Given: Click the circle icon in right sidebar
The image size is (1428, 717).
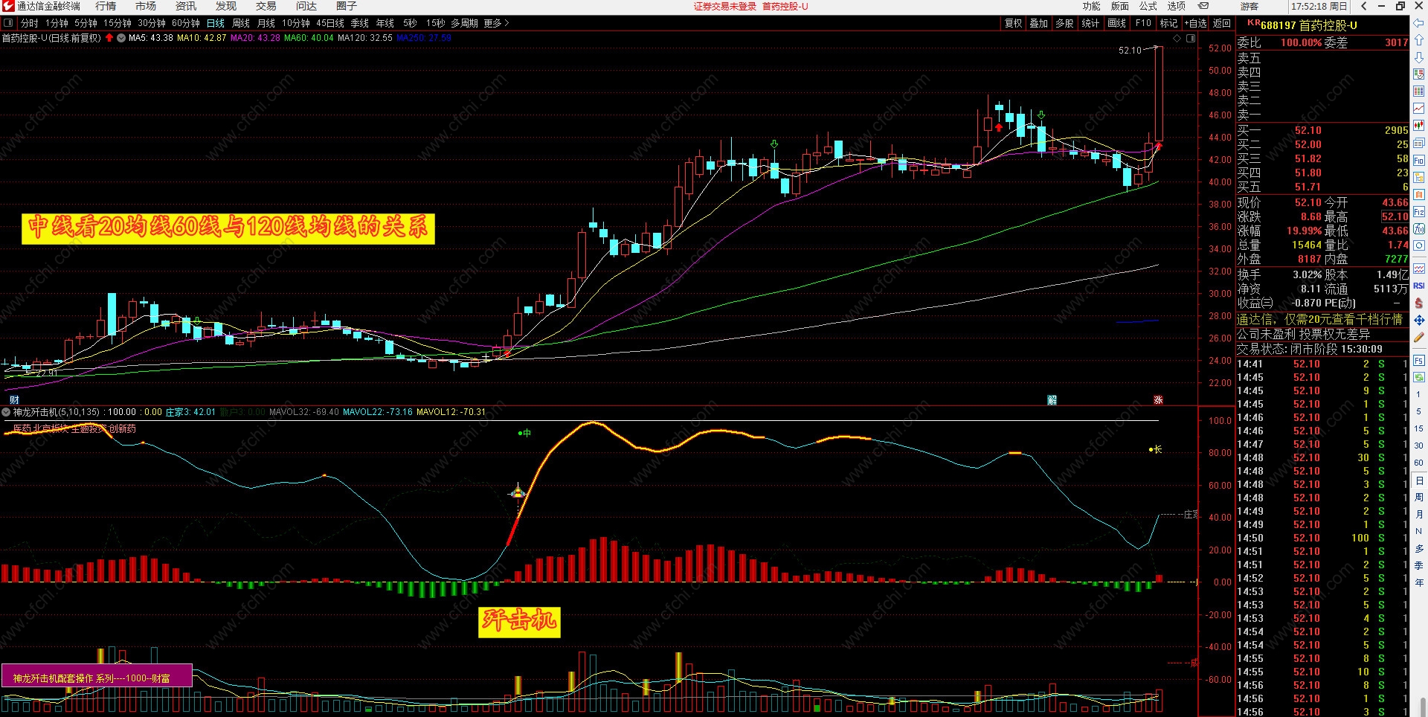Looking at the screenshot, I should [x=1419, y=246].
